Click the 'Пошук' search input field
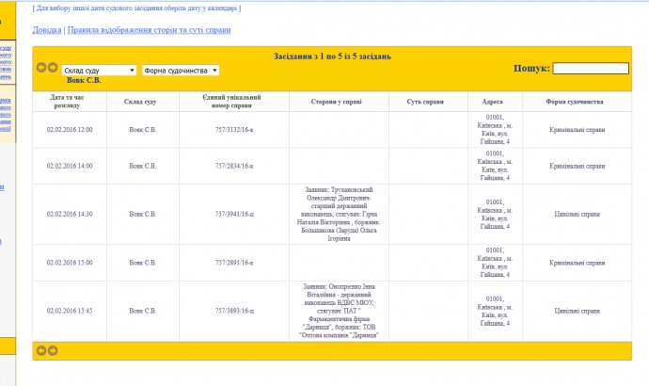 [590, 68]
